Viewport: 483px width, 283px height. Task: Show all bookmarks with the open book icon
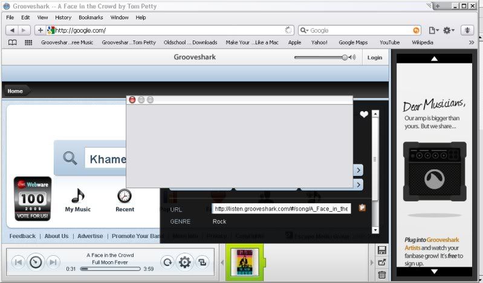(x=12, y=42)
